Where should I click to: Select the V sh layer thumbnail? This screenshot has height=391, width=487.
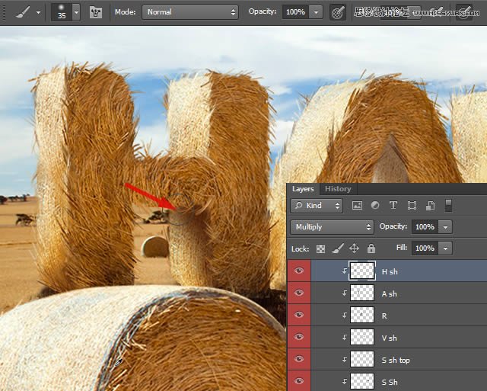coord(362,337)
